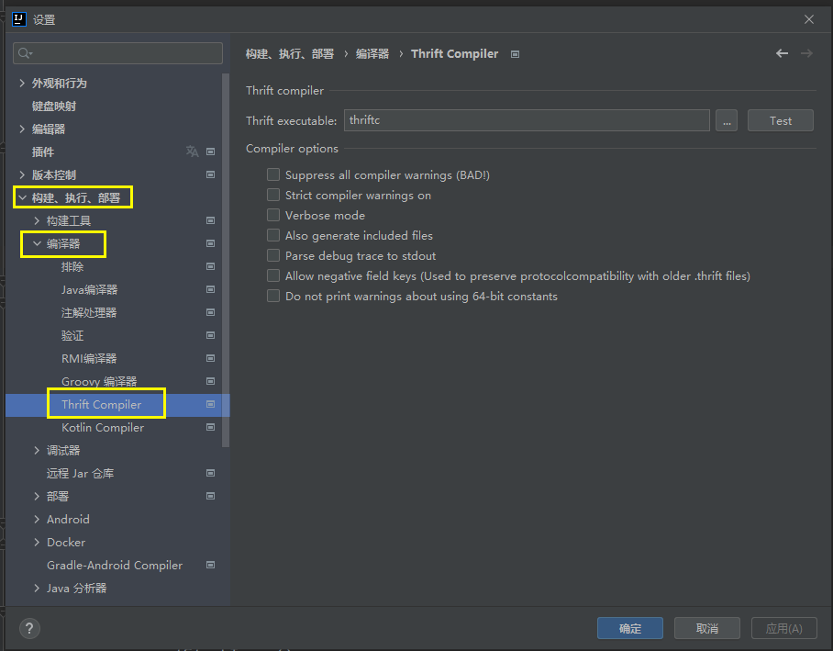Click the 确定 button
This screenshot has width=833, height=651.
629,628
